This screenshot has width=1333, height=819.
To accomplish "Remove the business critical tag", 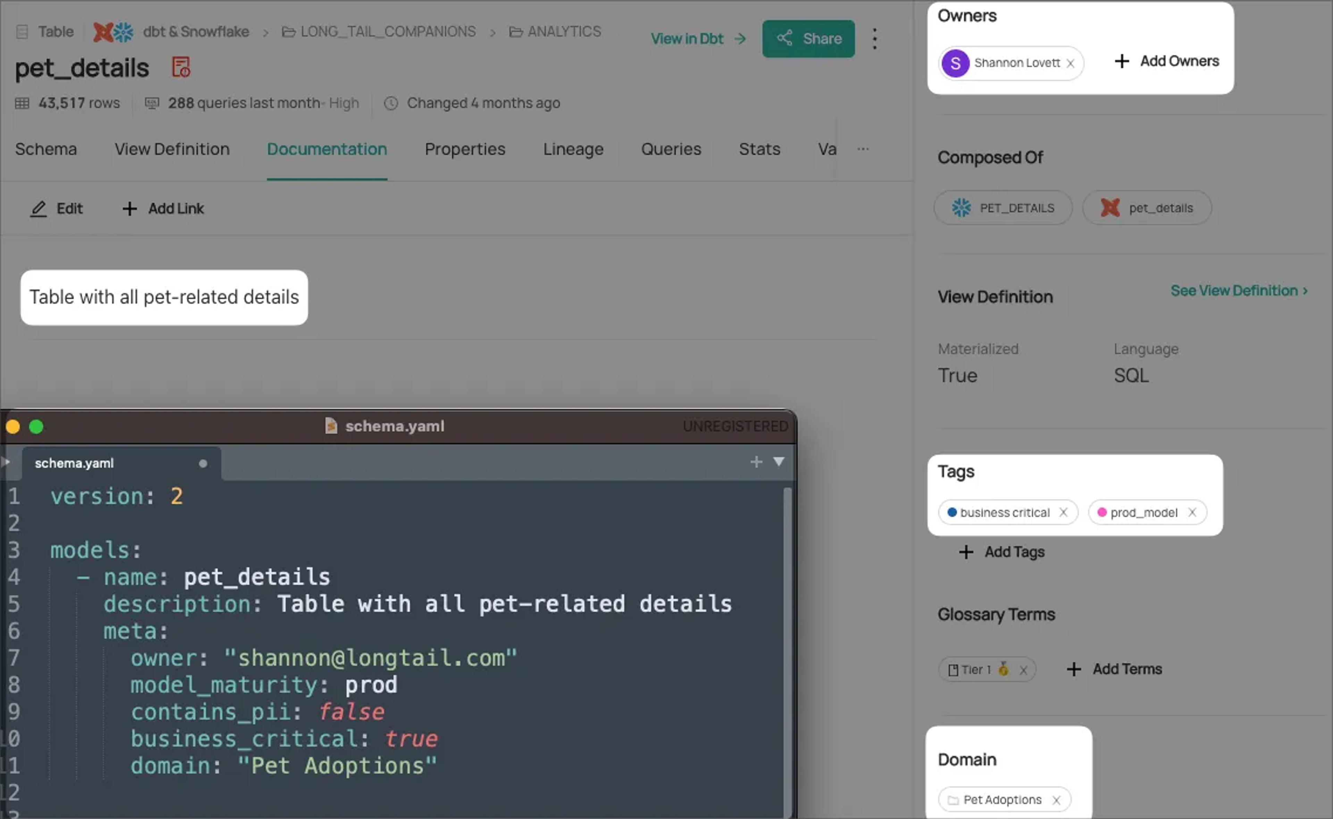I will pos(1064,512).
